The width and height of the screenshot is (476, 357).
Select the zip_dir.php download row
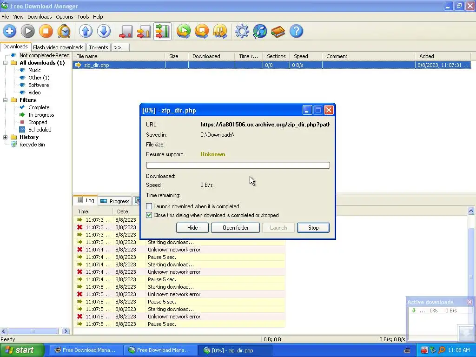[271, 65]
